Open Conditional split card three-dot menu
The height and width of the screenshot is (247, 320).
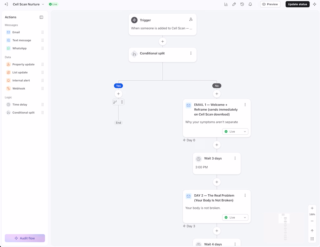coord(191,53)
